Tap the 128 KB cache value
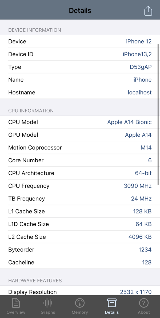This screenshot has width=160, height=318. pos(142,211)
